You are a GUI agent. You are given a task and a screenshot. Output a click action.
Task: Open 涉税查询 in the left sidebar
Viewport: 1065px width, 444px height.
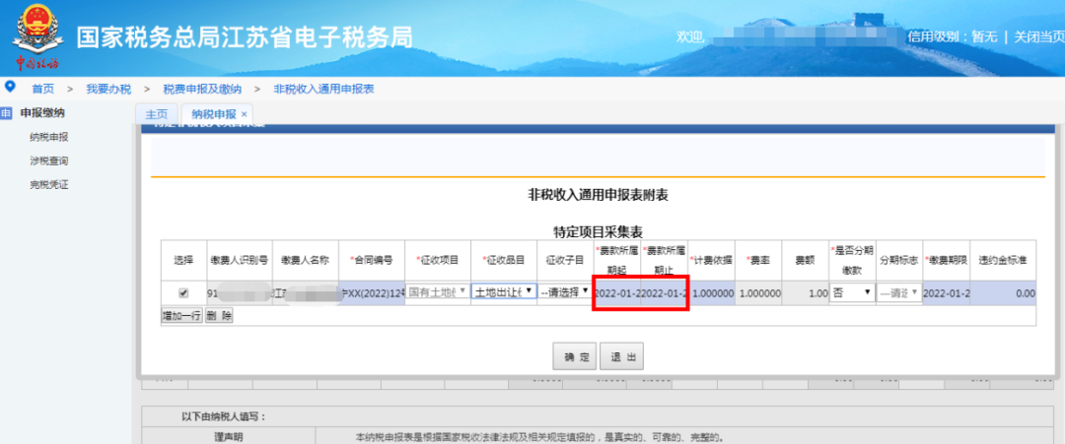[x=49, y=160]
